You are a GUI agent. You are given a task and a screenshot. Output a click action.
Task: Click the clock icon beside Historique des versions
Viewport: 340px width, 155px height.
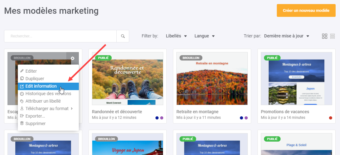(x=22, y=94)
